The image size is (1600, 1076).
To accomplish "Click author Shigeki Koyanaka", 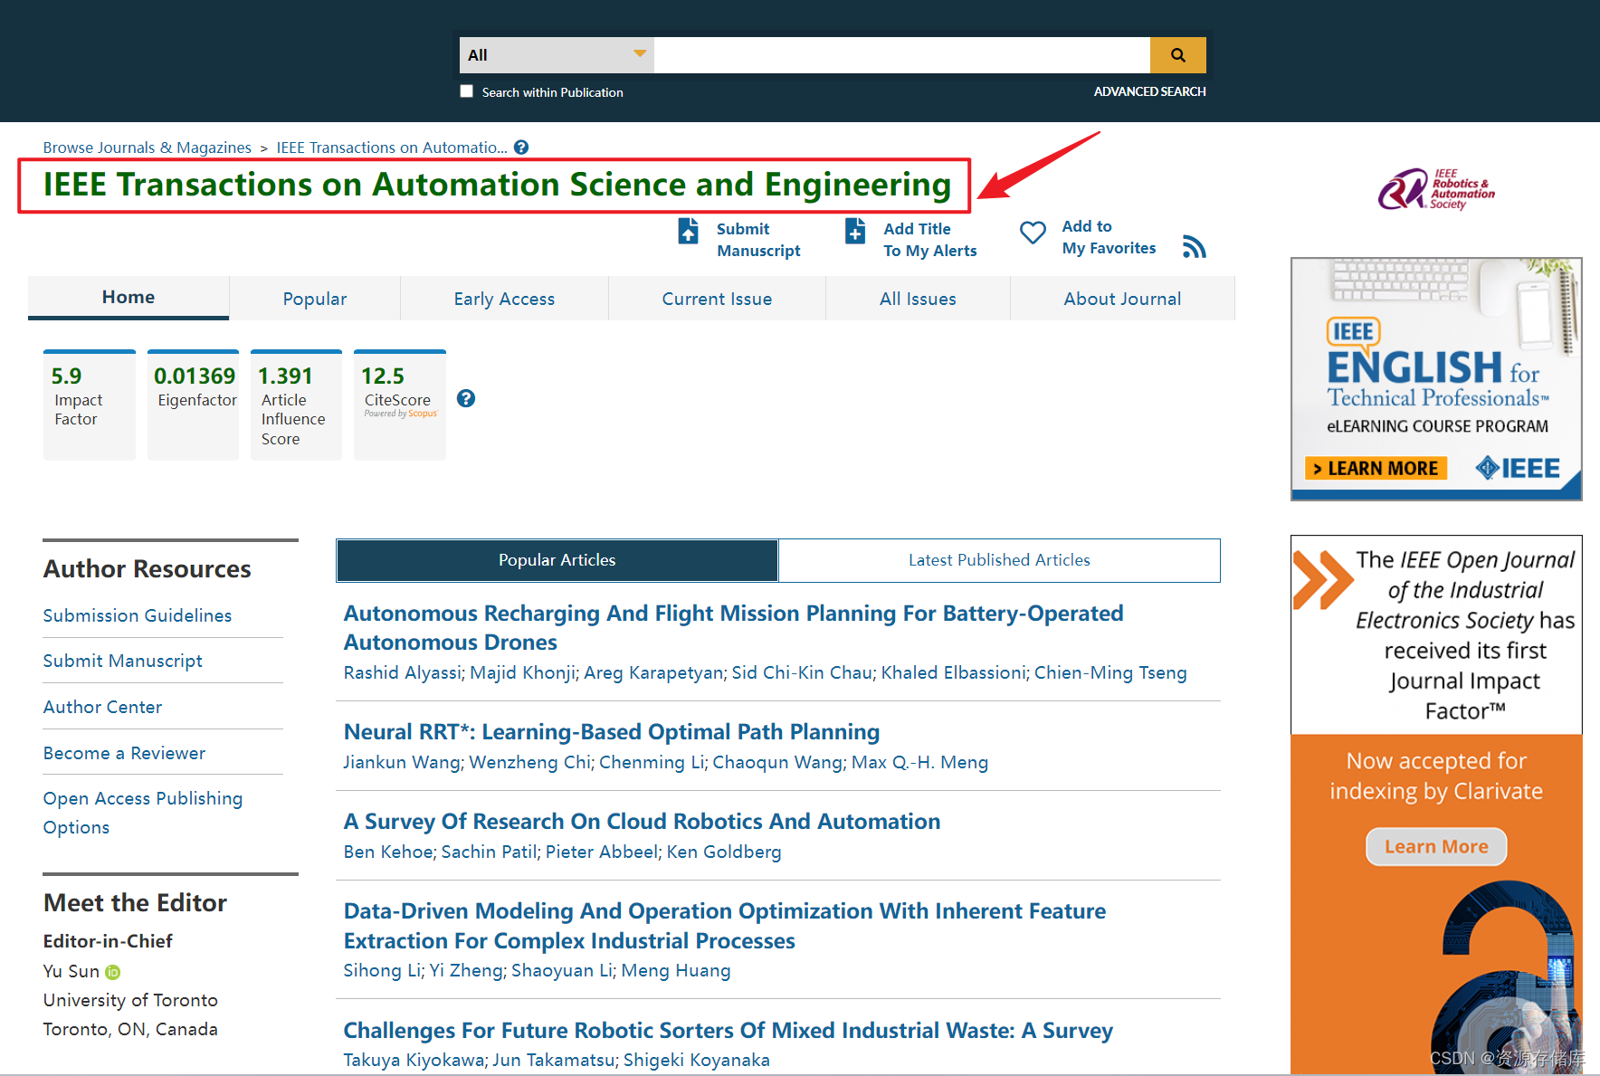I will click(697, 1060).
